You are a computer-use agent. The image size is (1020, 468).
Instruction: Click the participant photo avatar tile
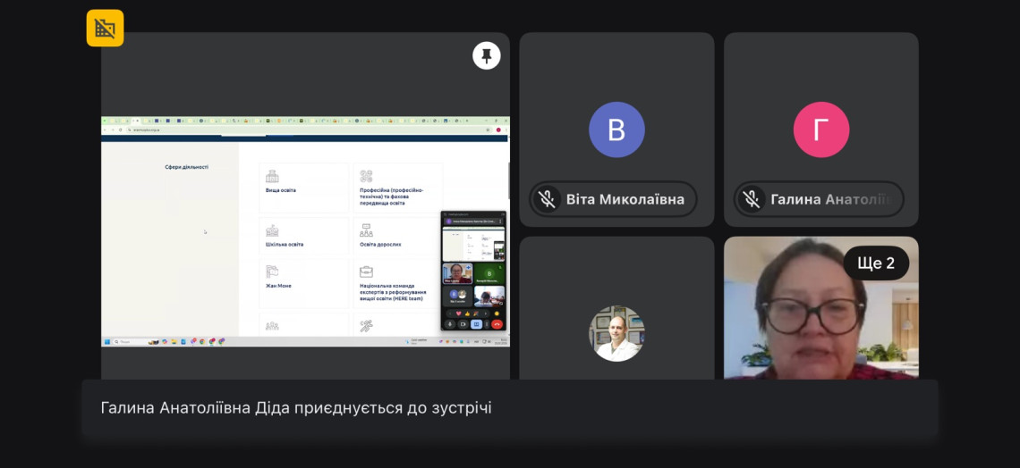pyautogui.click(x=616, y=333)
